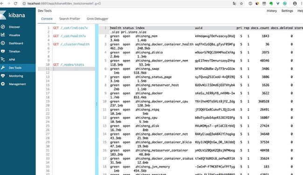303x175 pixels.
Task: Go to Monitoring page
Action: pos(16,76)
